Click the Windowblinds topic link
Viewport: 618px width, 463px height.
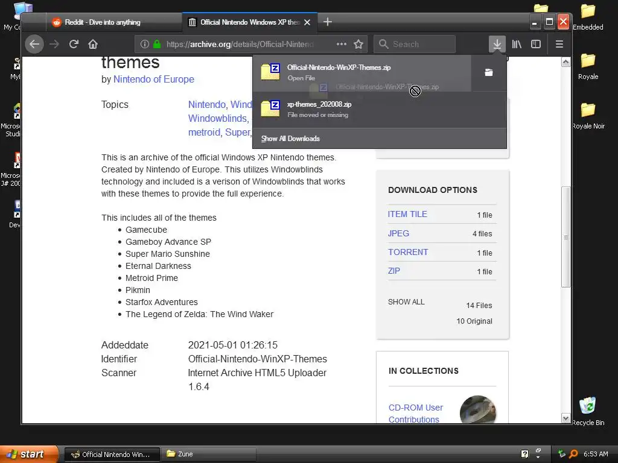tap(218, 118)
